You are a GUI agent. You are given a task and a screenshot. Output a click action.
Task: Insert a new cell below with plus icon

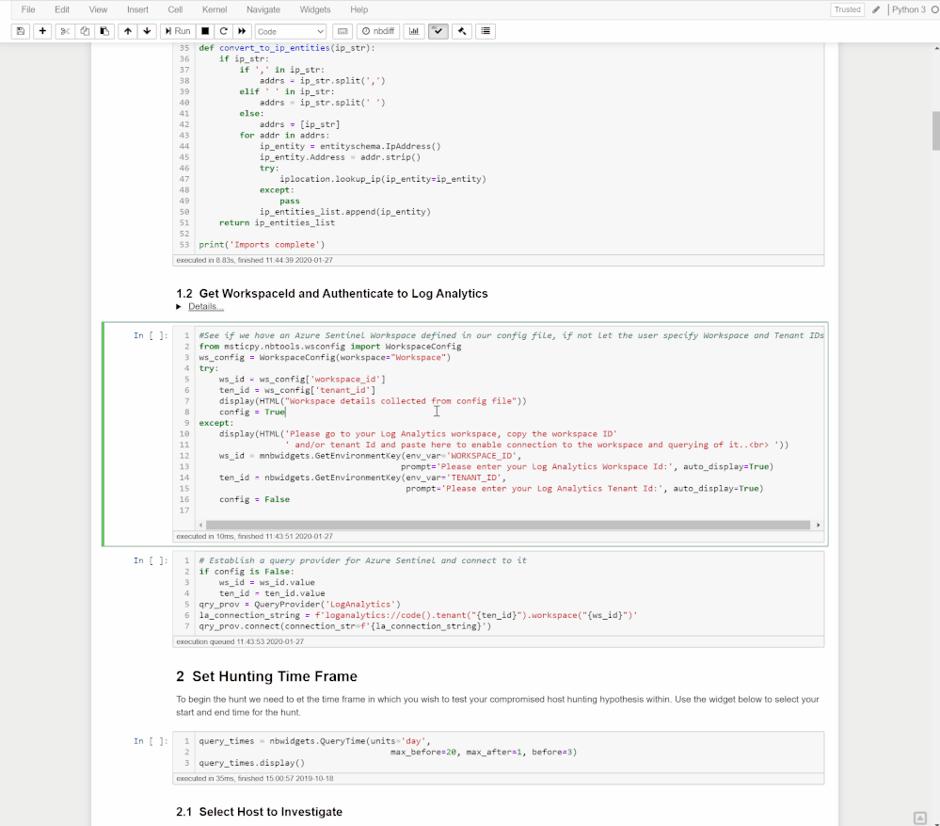click(x=42, y=31)
